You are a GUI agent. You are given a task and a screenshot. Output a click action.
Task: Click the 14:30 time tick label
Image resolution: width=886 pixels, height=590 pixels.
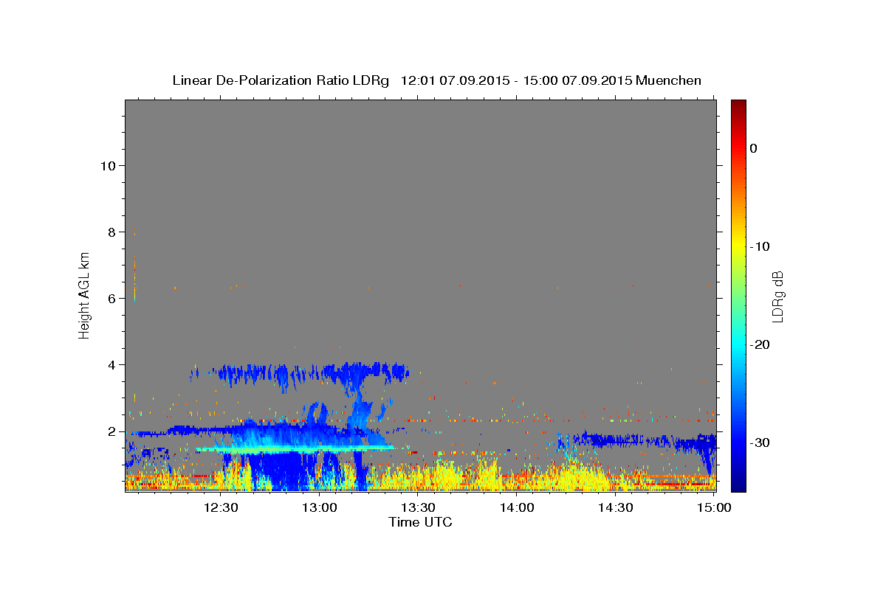[615, 507]
